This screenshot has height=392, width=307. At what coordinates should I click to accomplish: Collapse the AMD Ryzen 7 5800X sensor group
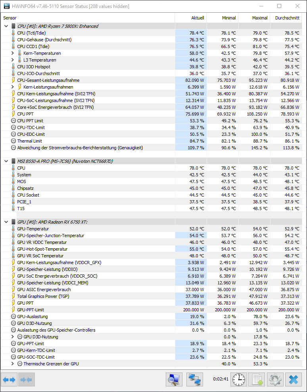6,26
